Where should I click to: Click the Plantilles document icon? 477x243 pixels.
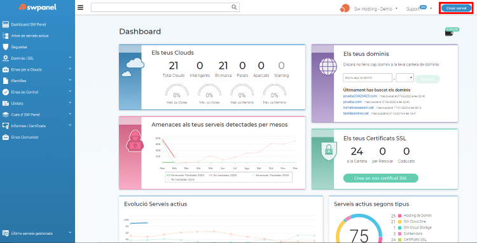[6, 81]
